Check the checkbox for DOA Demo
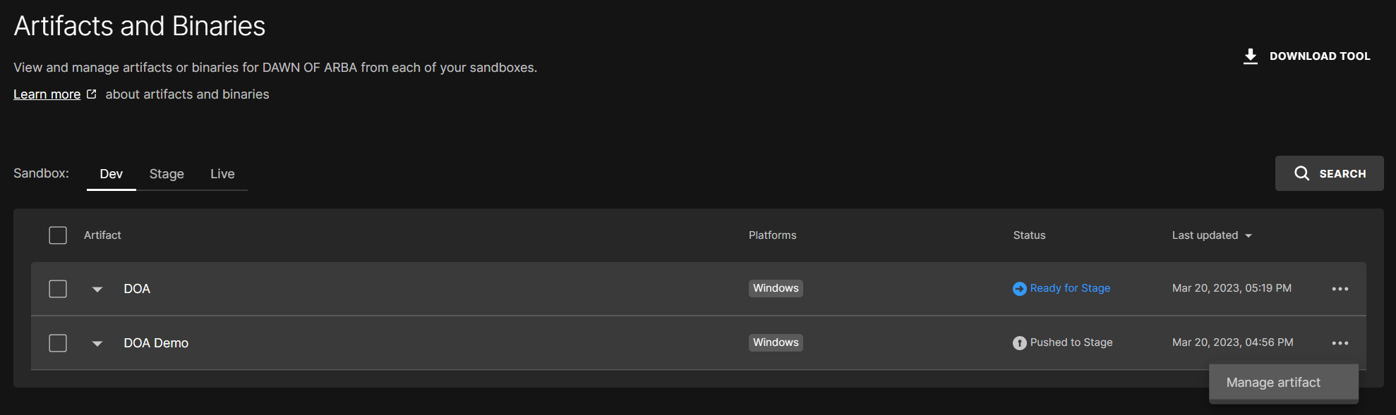 pyautogui.click(x=57, y=342)
